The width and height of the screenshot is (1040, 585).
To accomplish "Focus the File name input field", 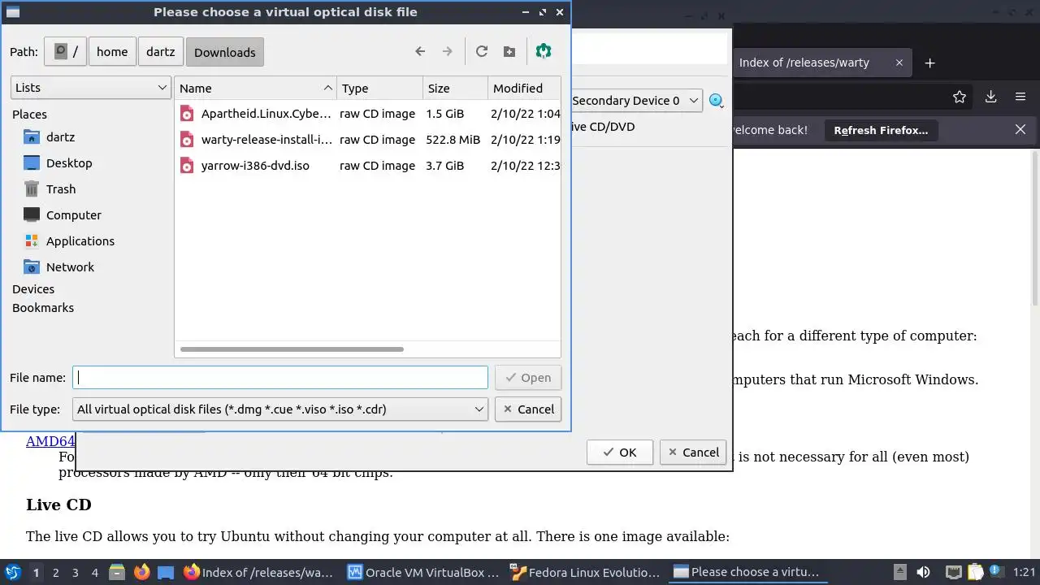I will [x=280, y=377].
